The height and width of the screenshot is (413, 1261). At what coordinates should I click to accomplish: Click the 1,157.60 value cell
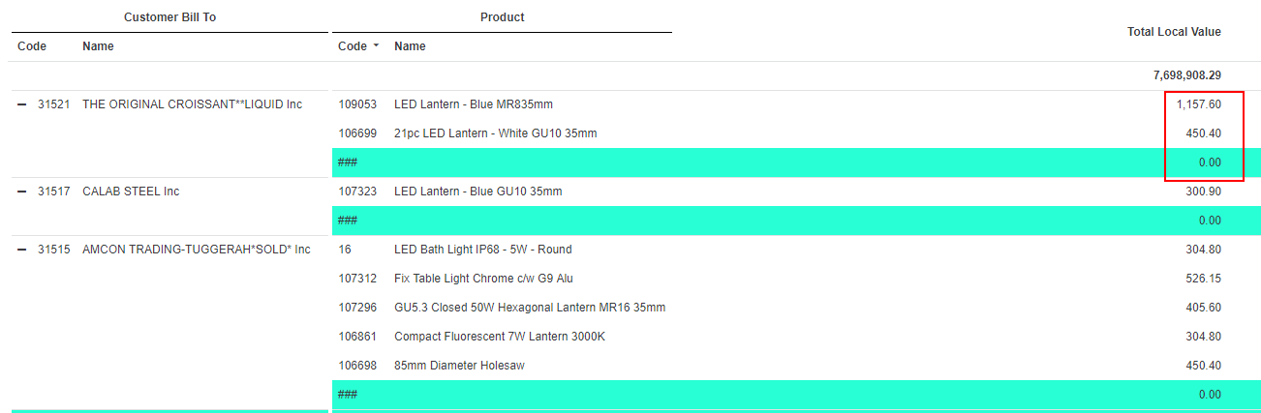pyautogui.click(x=1199, y=104)
